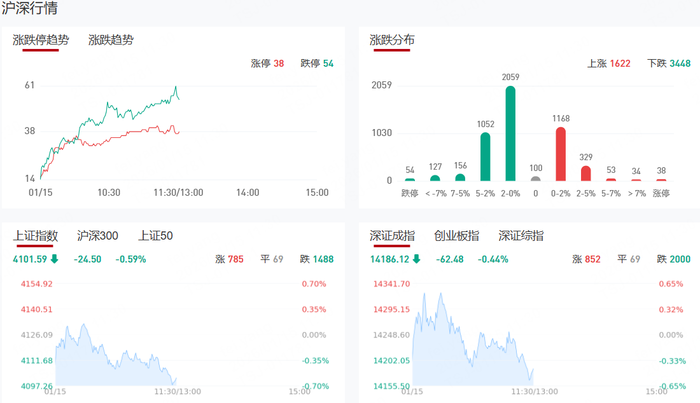
Task: Switch to the 上证50 tab
Action: pyautogui.click(x=156, y=236)
